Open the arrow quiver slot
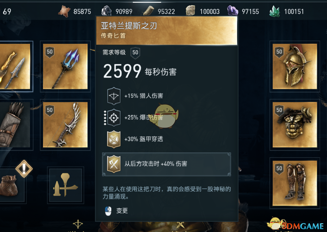Viewport: 327px width, 232px height. tap(15, 125)
